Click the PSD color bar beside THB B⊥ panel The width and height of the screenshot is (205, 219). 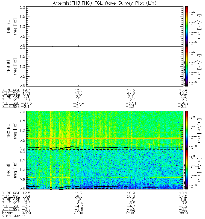point(186,26)
